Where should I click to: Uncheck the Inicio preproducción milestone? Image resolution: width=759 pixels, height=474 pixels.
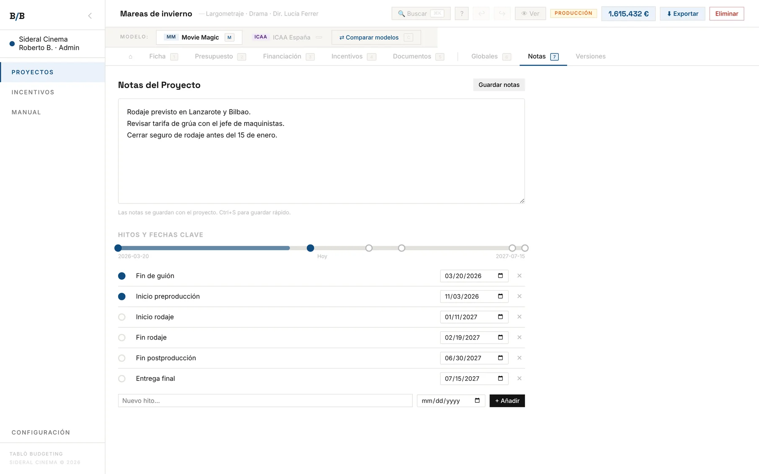[x=122, y=297]
